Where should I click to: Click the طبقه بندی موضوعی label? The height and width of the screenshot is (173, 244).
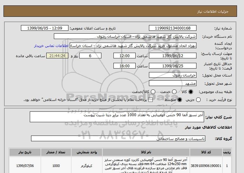(x=215, y=92)
